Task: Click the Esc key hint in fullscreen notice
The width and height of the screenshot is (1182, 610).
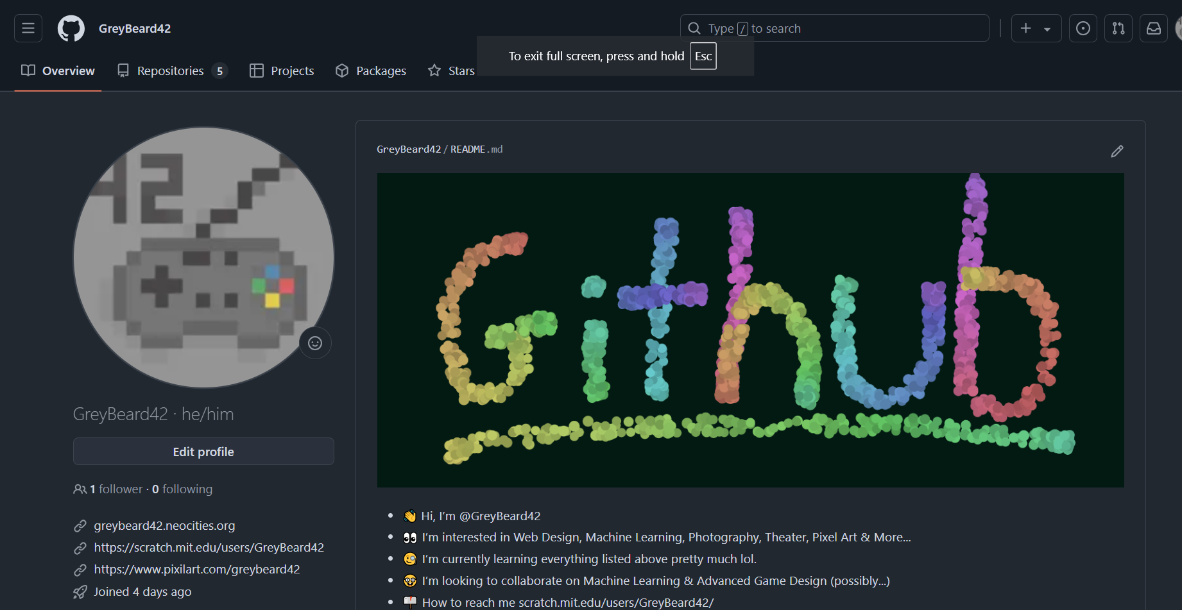Action: (703, 56)
